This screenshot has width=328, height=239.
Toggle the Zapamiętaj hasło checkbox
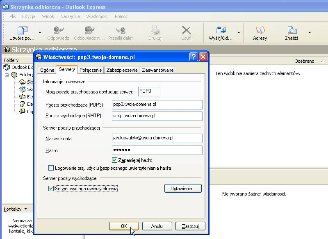[x=114, y=160]
